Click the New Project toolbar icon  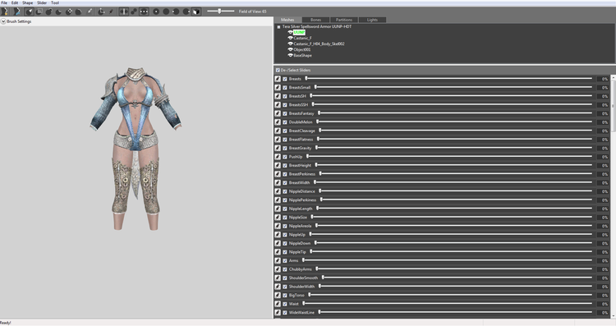point(5,11)
